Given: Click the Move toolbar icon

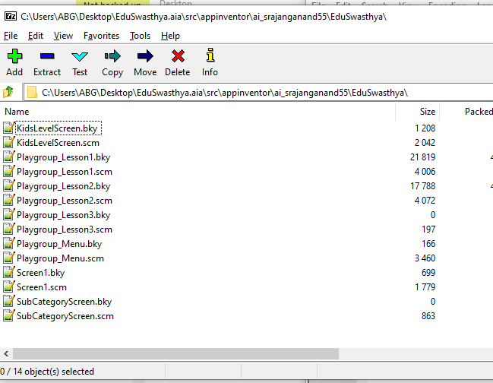Looking at the screenshot, I should [x=145, y=56].
